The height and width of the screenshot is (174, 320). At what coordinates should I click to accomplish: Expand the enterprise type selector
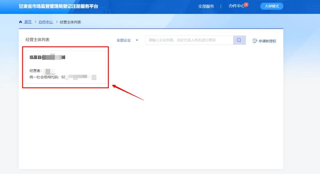click(127, 40)
